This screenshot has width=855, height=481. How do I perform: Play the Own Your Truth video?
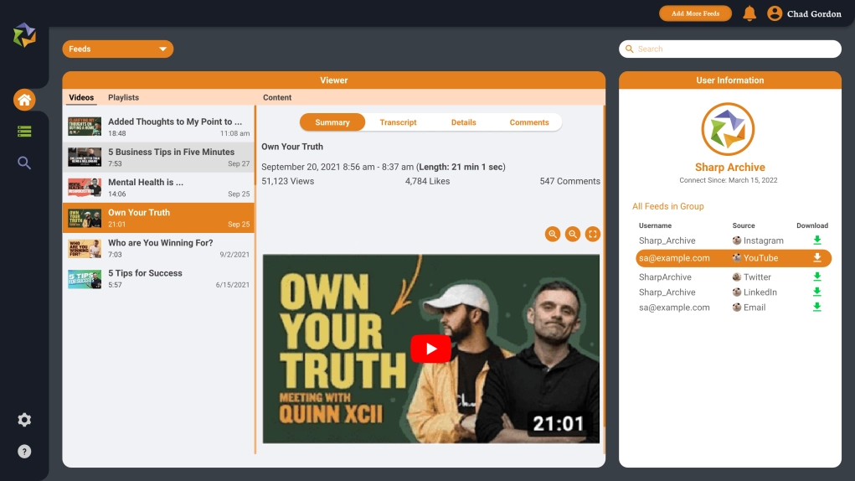(430, 349)
